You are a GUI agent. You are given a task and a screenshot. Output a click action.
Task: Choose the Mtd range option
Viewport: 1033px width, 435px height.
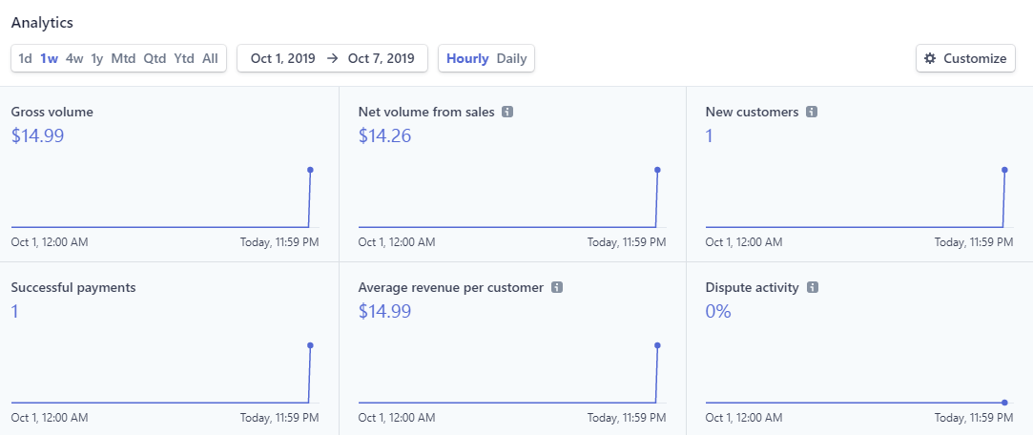(x=123, y=58)
